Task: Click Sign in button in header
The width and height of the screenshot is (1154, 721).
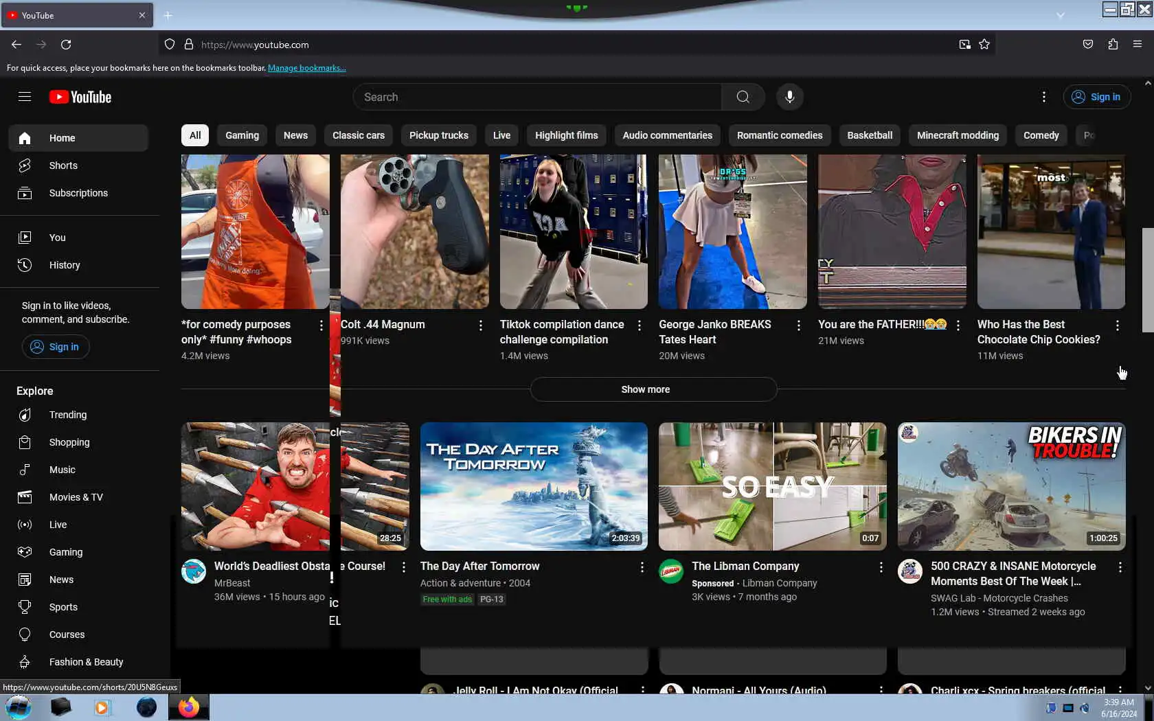Action: coord(1097,97)
